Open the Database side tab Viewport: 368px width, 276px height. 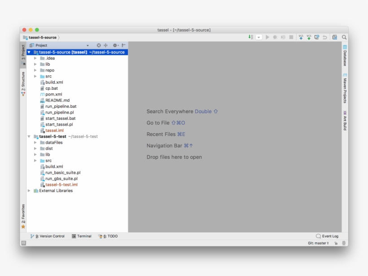pyautogui.click(x=345, y=55)
